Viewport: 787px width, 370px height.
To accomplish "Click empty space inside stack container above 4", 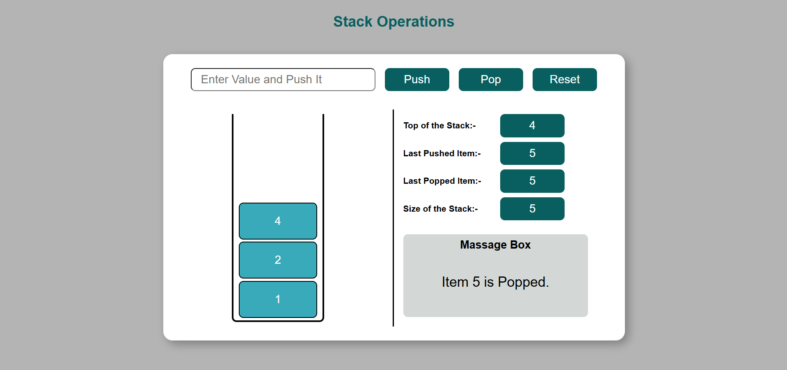I will pyautogui.click(x=278, y=158).
